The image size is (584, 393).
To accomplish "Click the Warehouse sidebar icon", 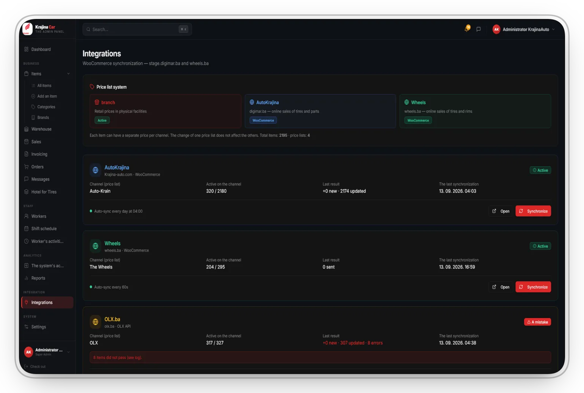I will pyautogui.click(x=26, y=129).
